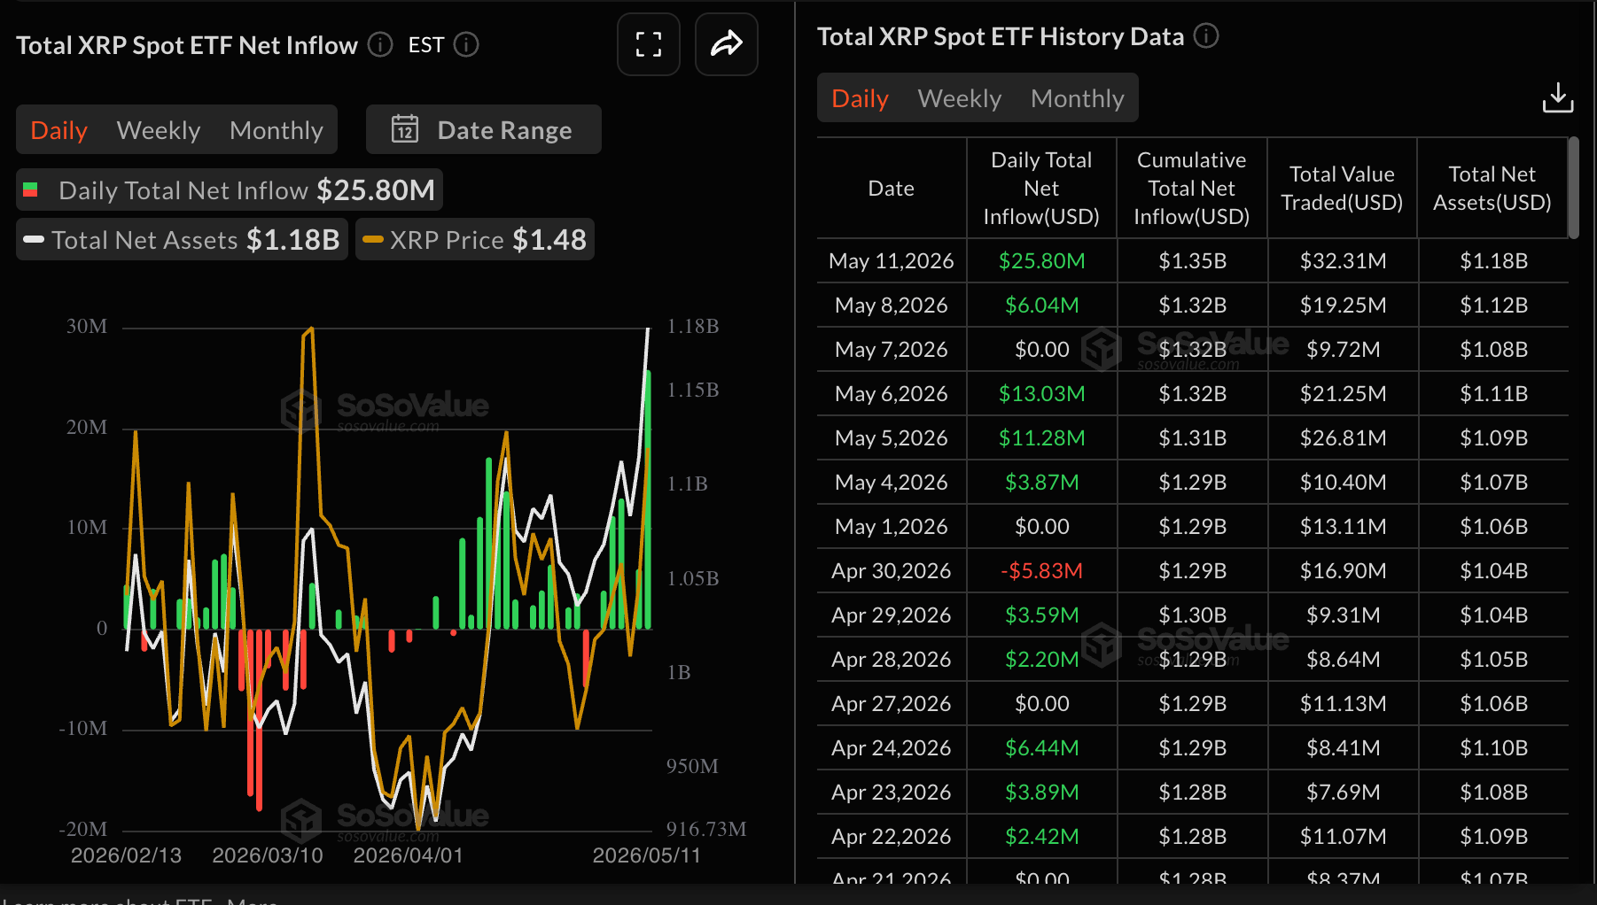
Task: Toggle Total Net Assets series
Action: point(182,239)
